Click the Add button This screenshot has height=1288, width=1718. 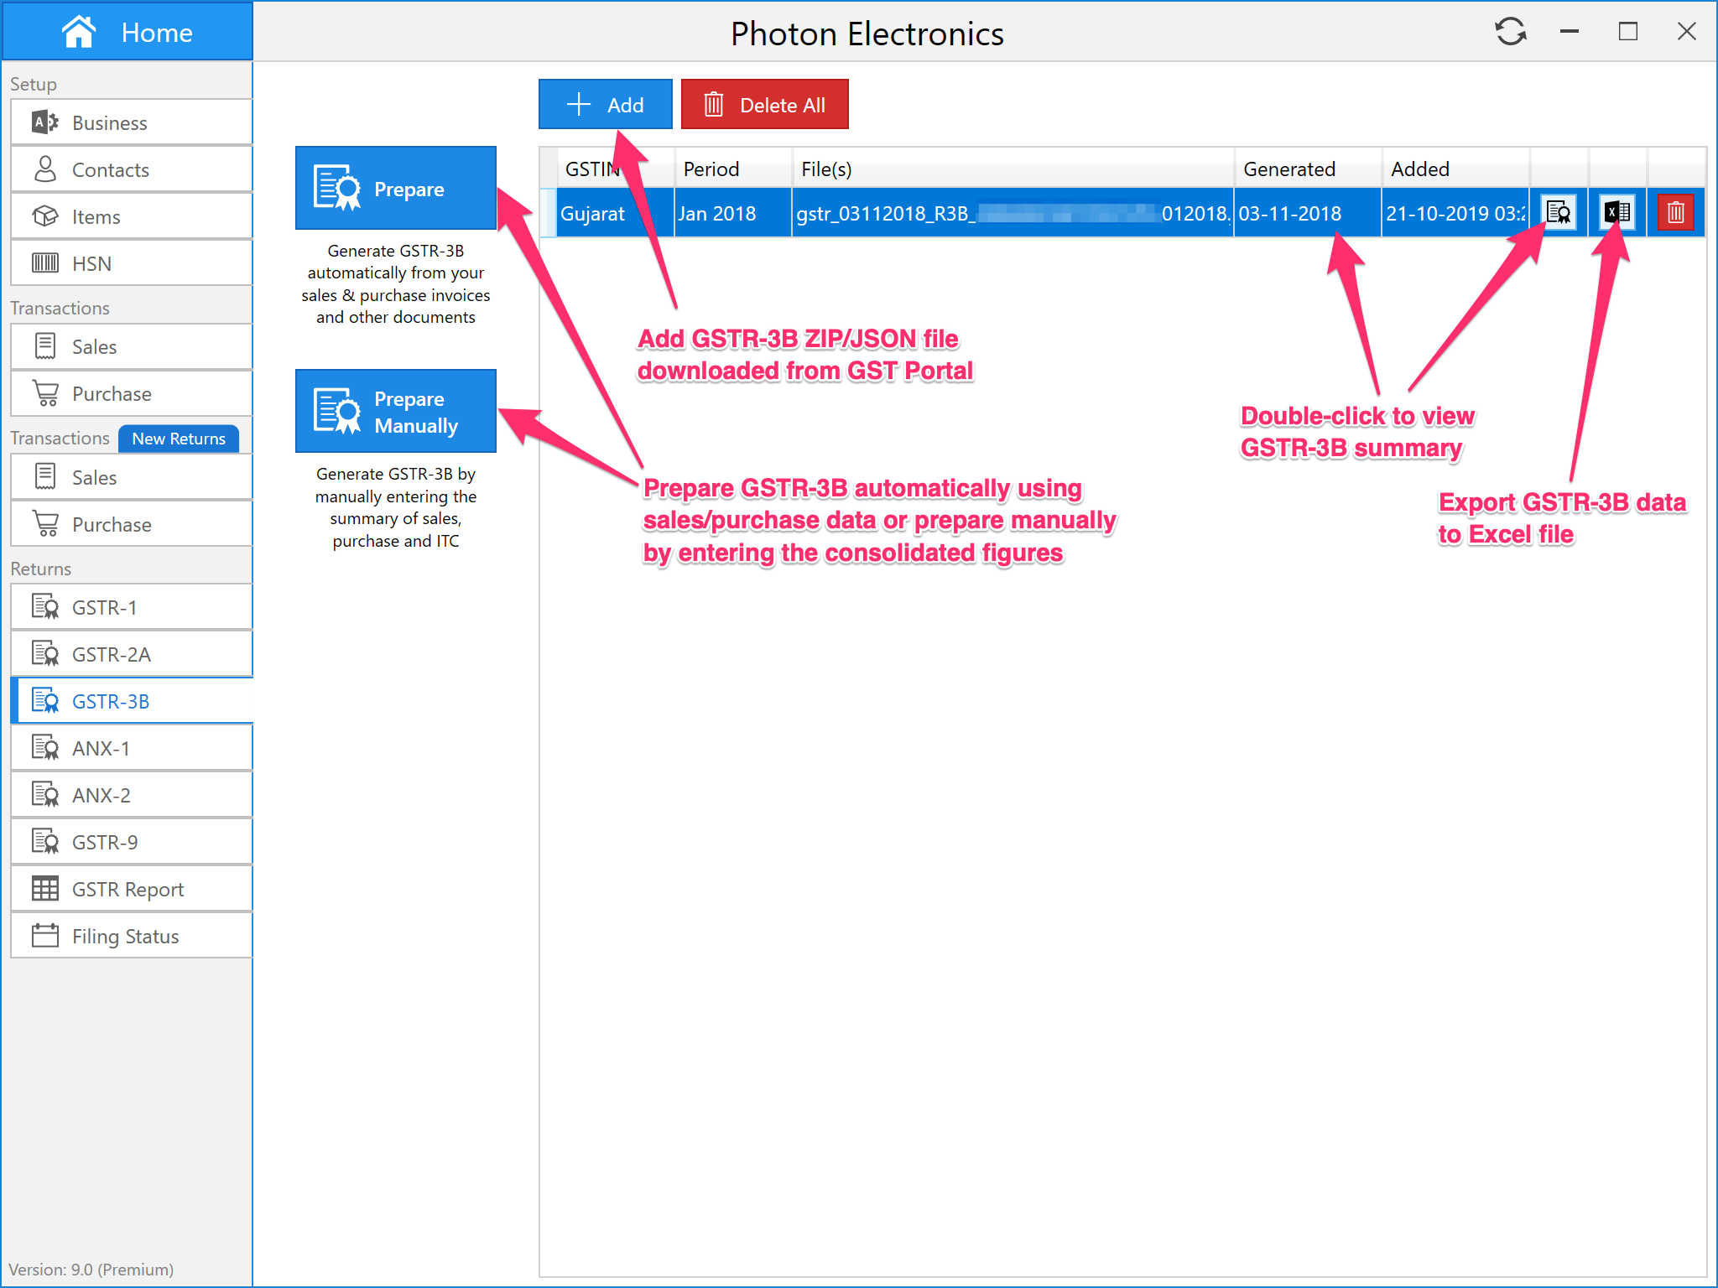[x=605, y=105]
